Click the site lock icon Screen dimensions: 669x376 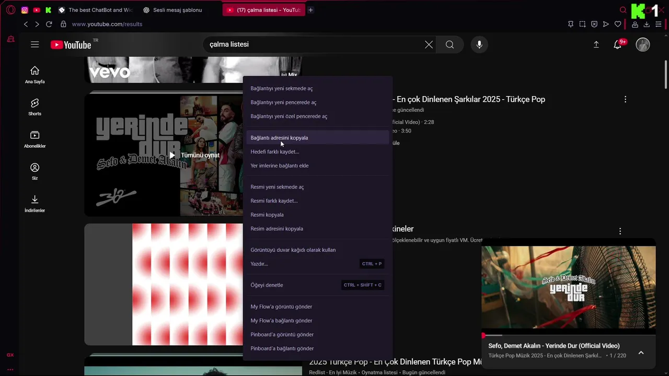coord(63,24)
